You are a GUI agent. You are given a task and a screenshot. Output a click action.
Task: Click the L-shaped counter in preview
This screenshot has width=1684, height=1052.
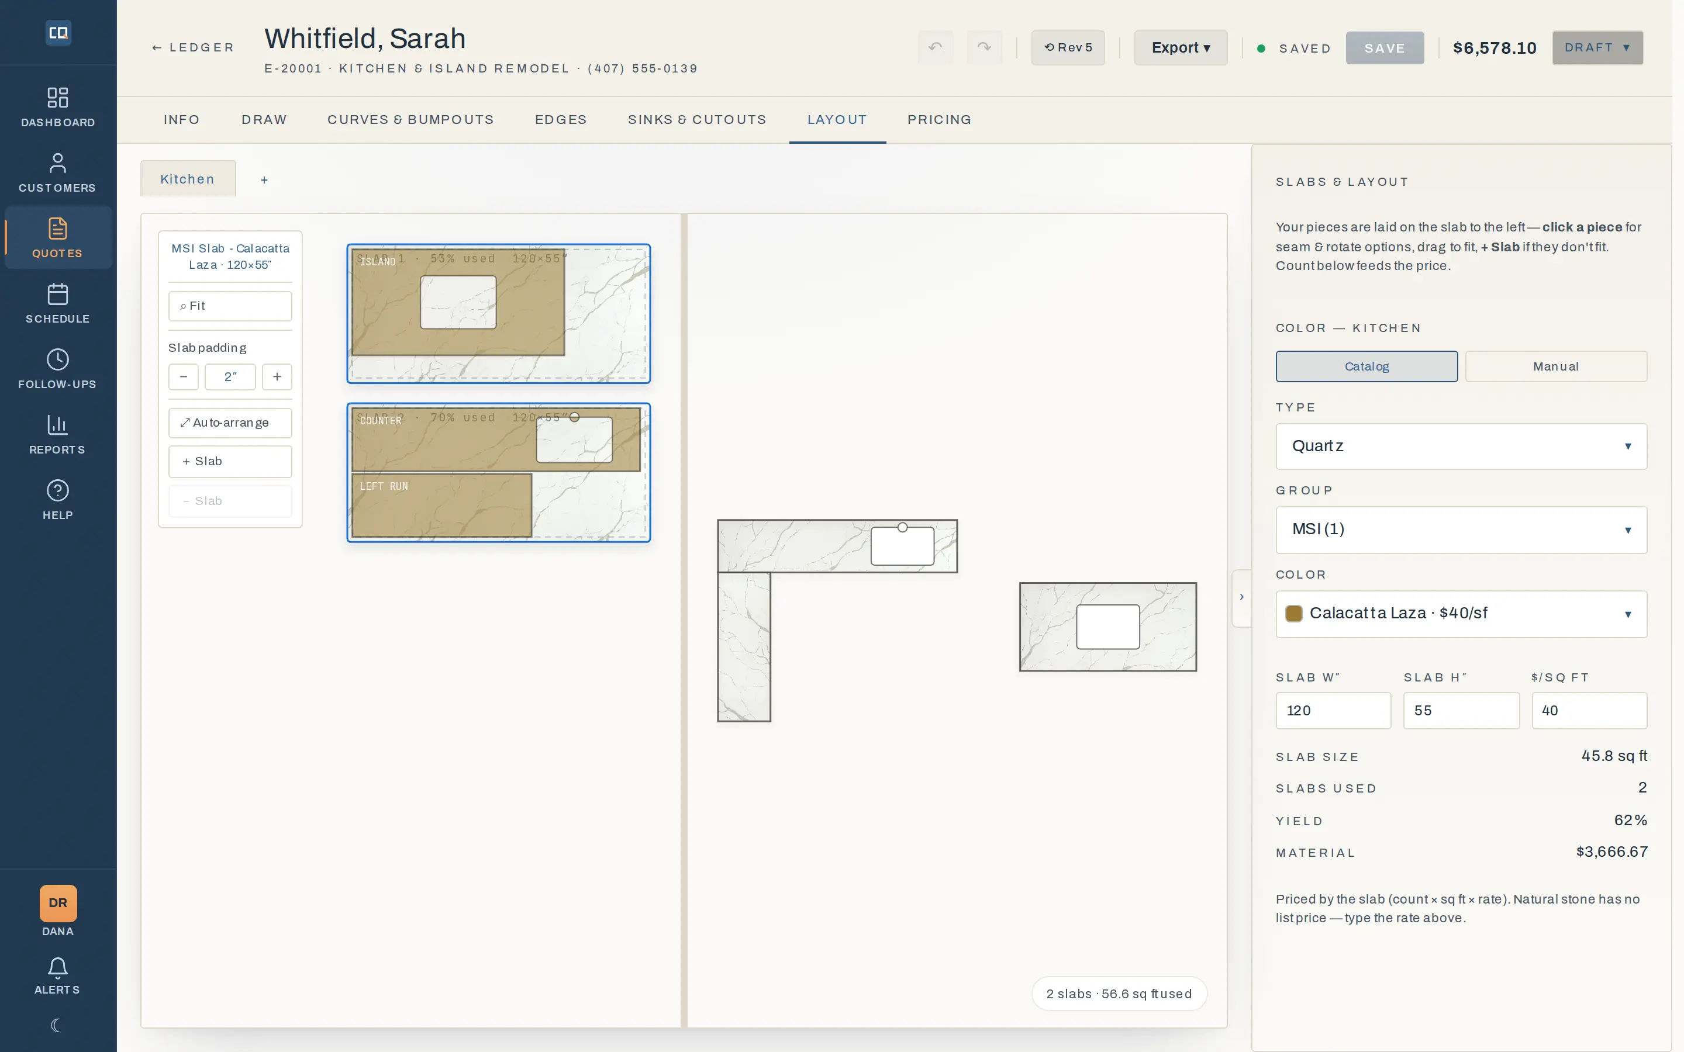click(x=793, y=546)
